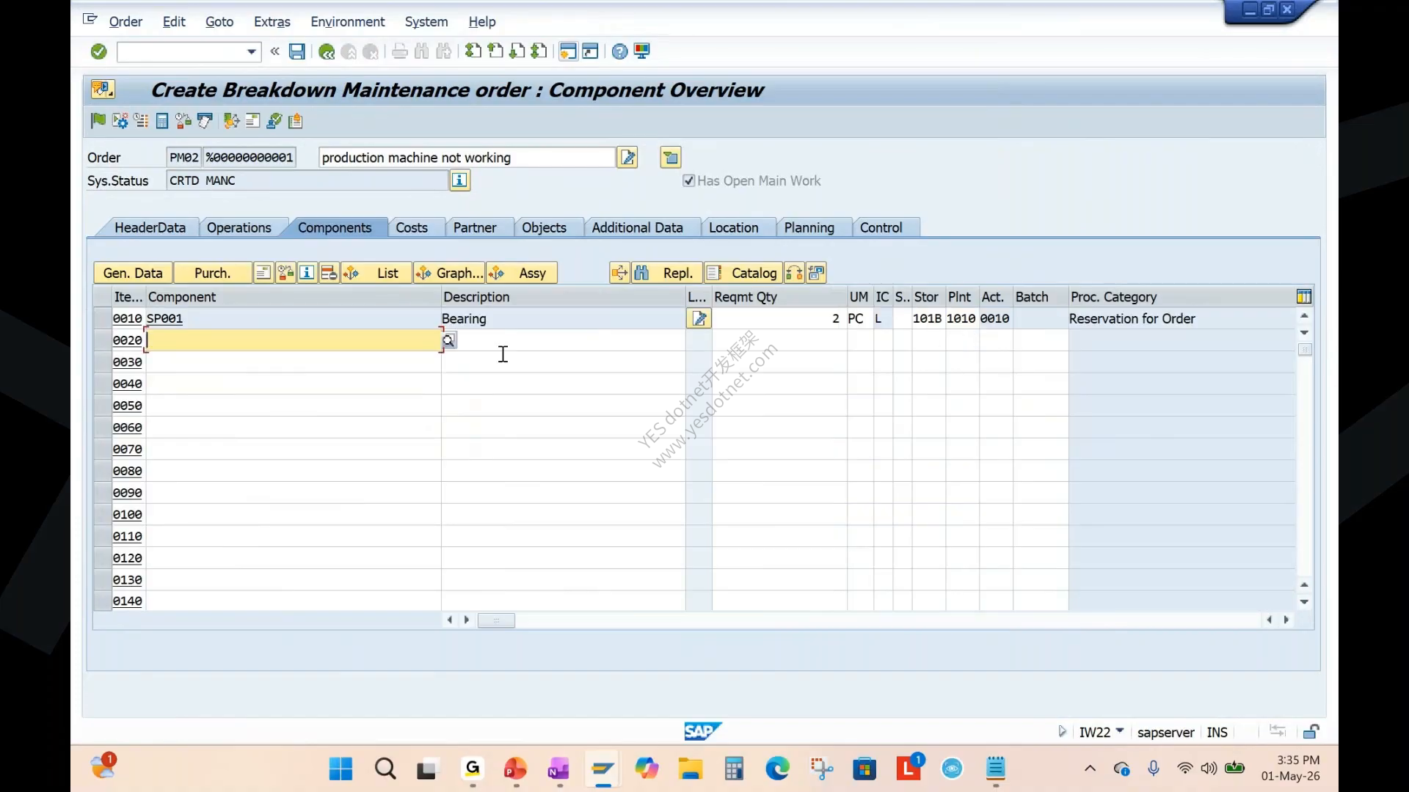Expand the command field dropdown arrow

251,51
